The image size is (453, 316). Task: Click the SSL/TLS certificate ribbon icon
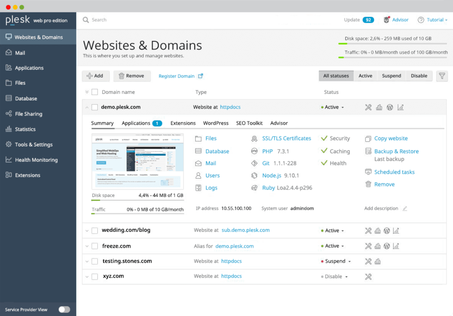coord(255,138)
